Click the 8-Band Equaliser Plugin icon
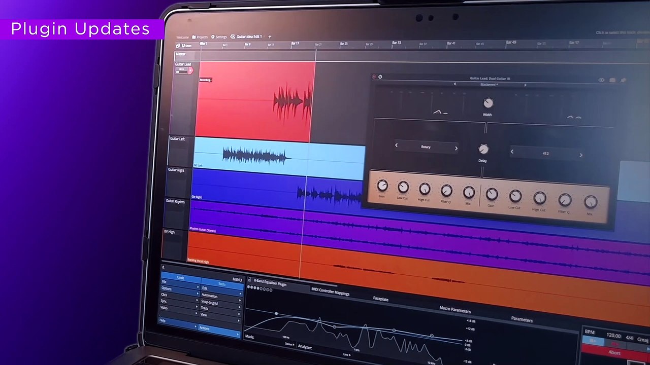Screen dimensions: 650x365 pos(249,280)
